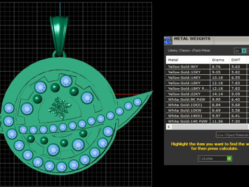Screen dimensions: 249x187
Task: Click the 6.55 DWT cell
Action: [238, 77]
